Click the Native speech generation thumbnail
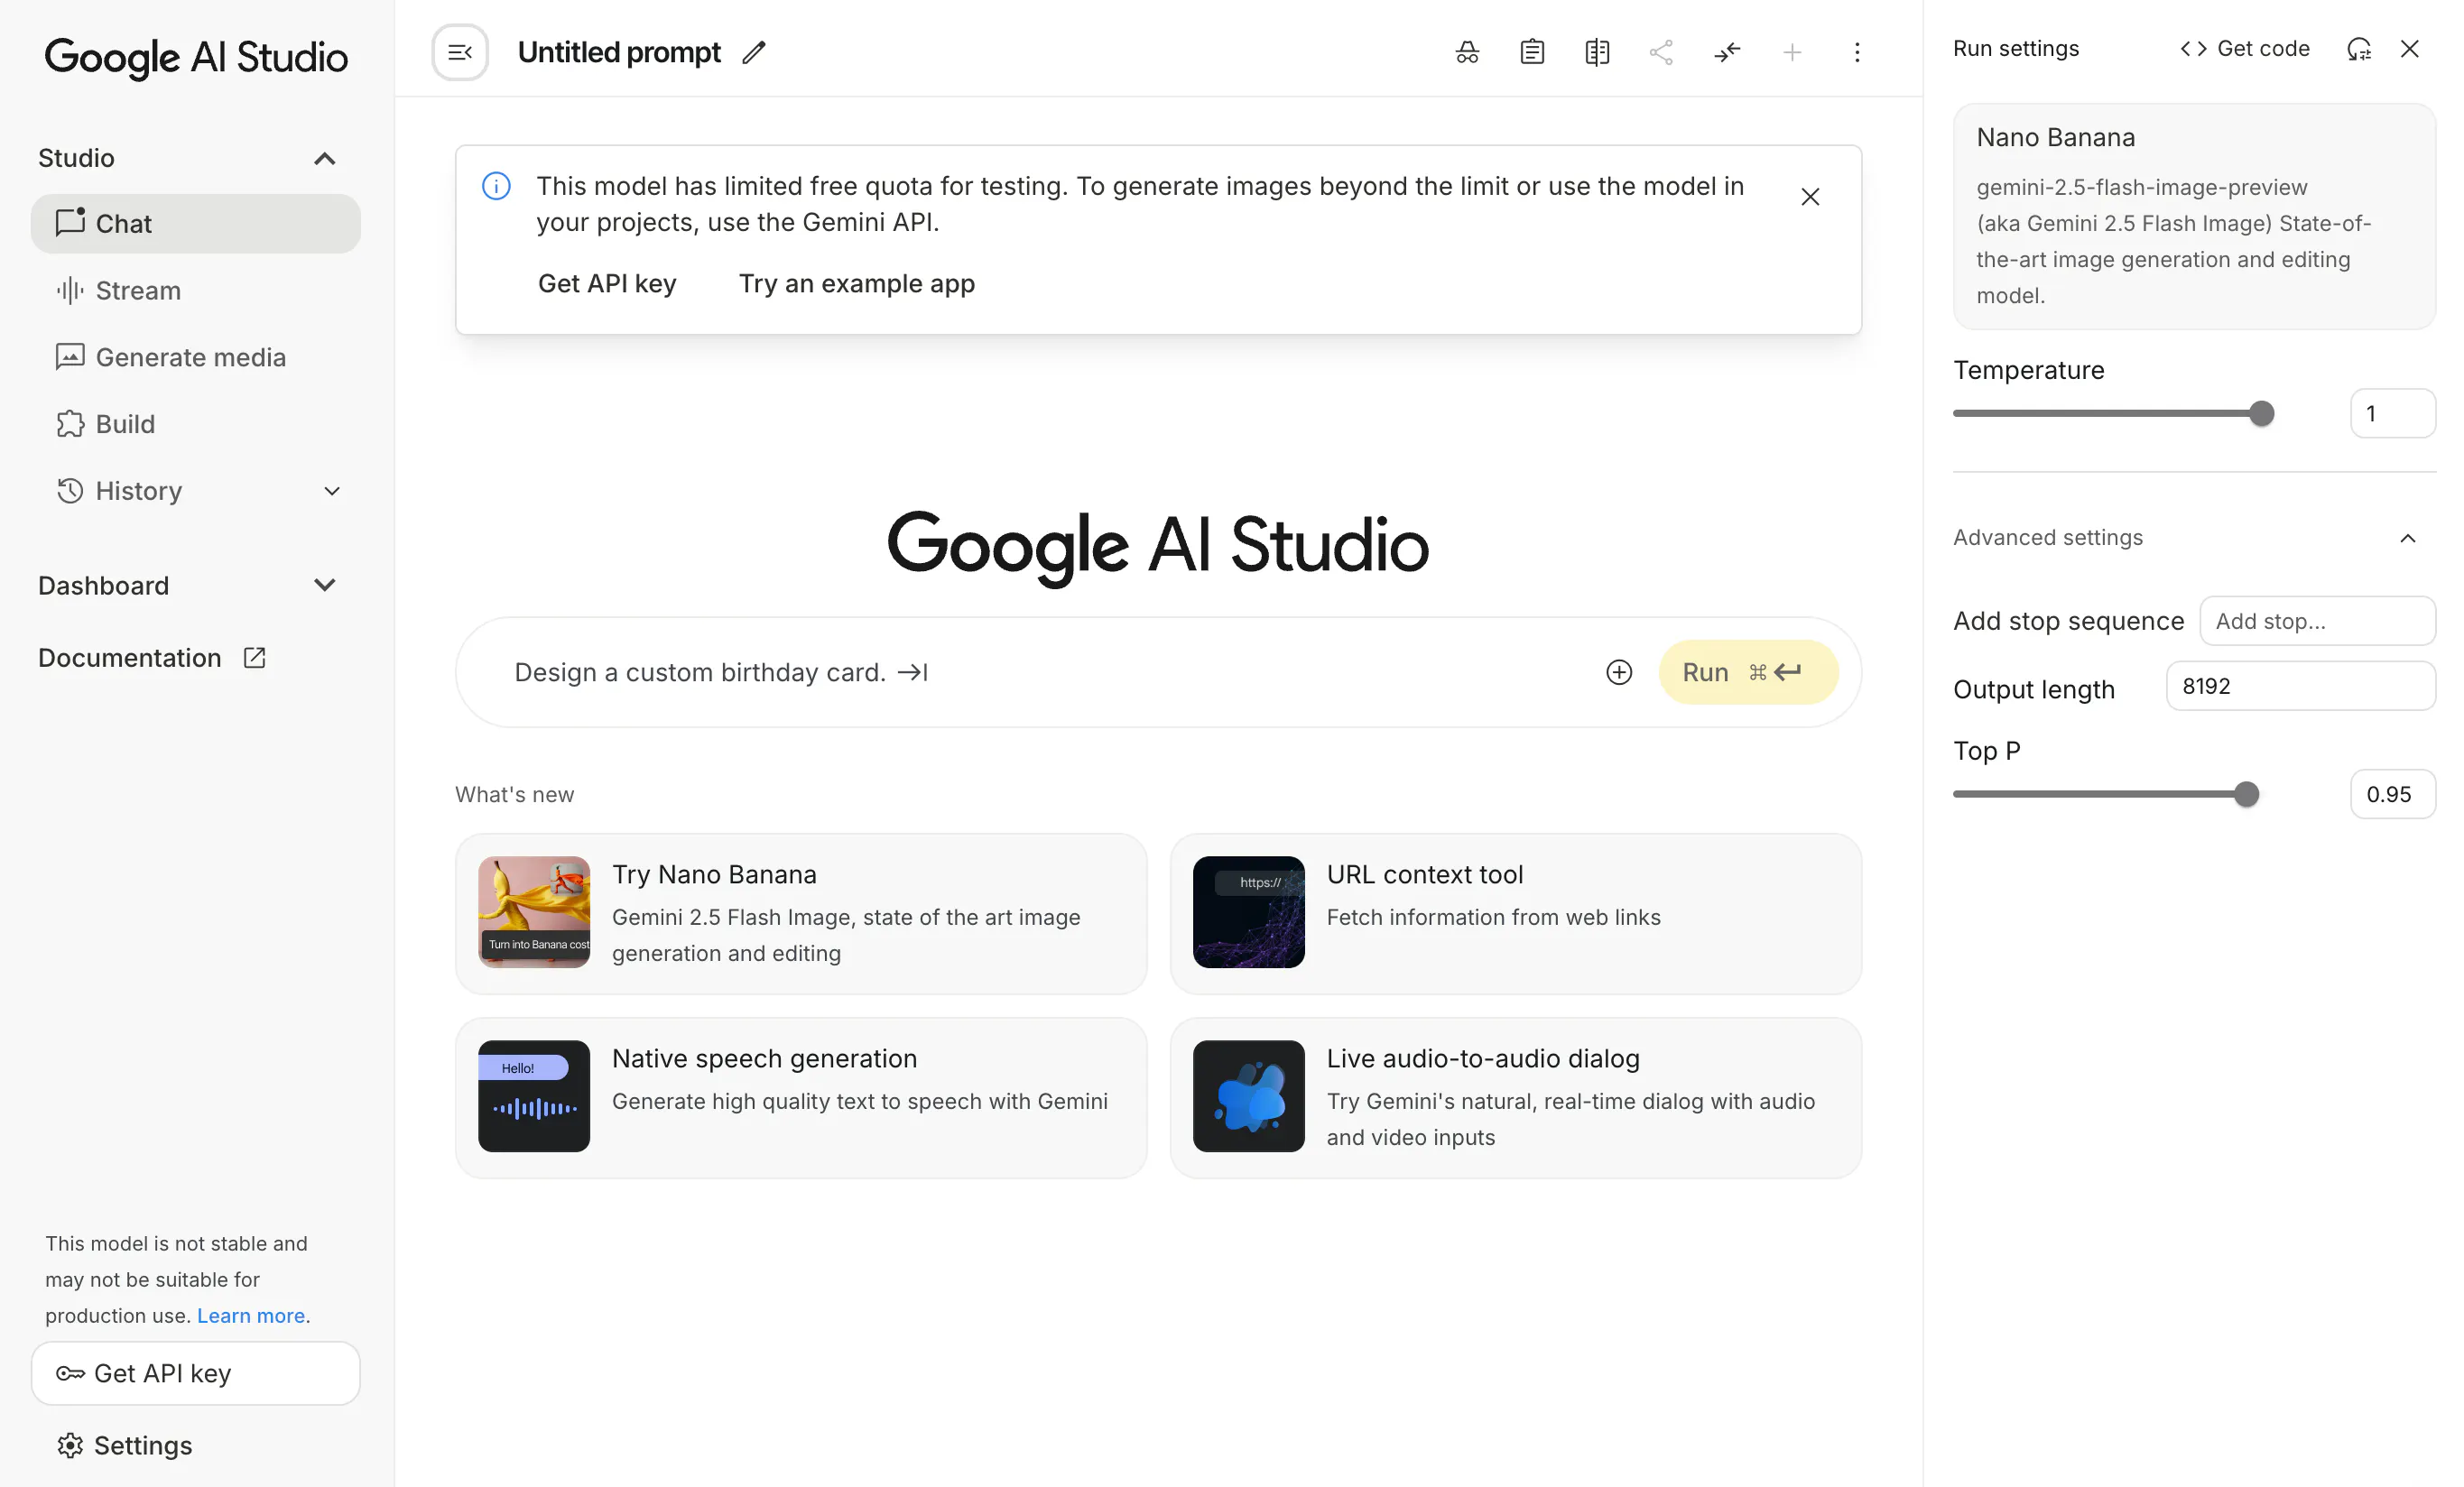 click(534, 1096)
